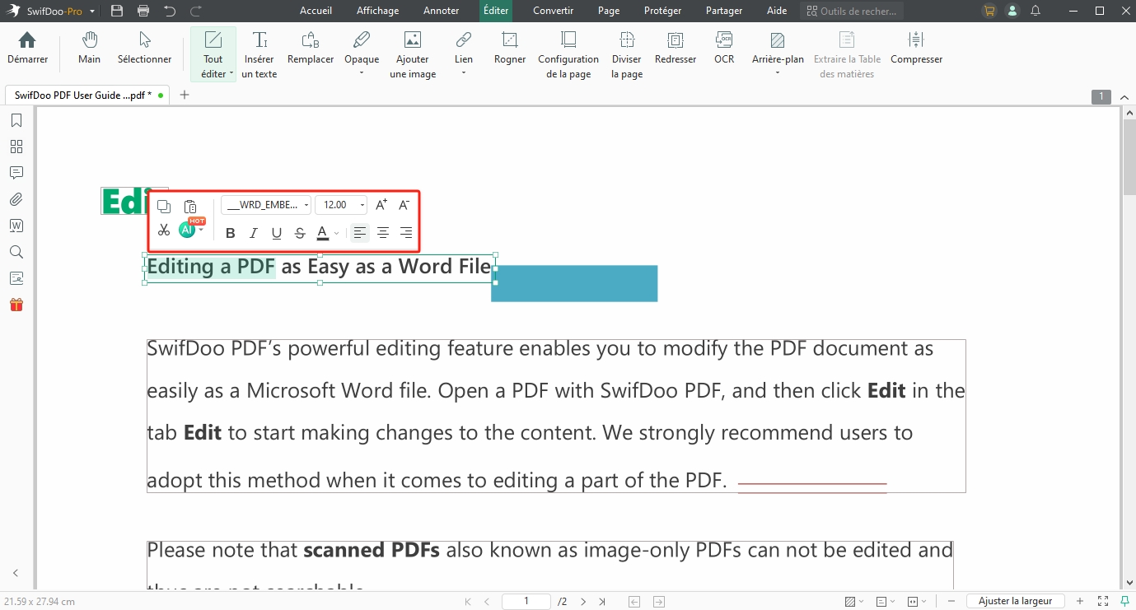Increase font size with A+ icon

381,205
